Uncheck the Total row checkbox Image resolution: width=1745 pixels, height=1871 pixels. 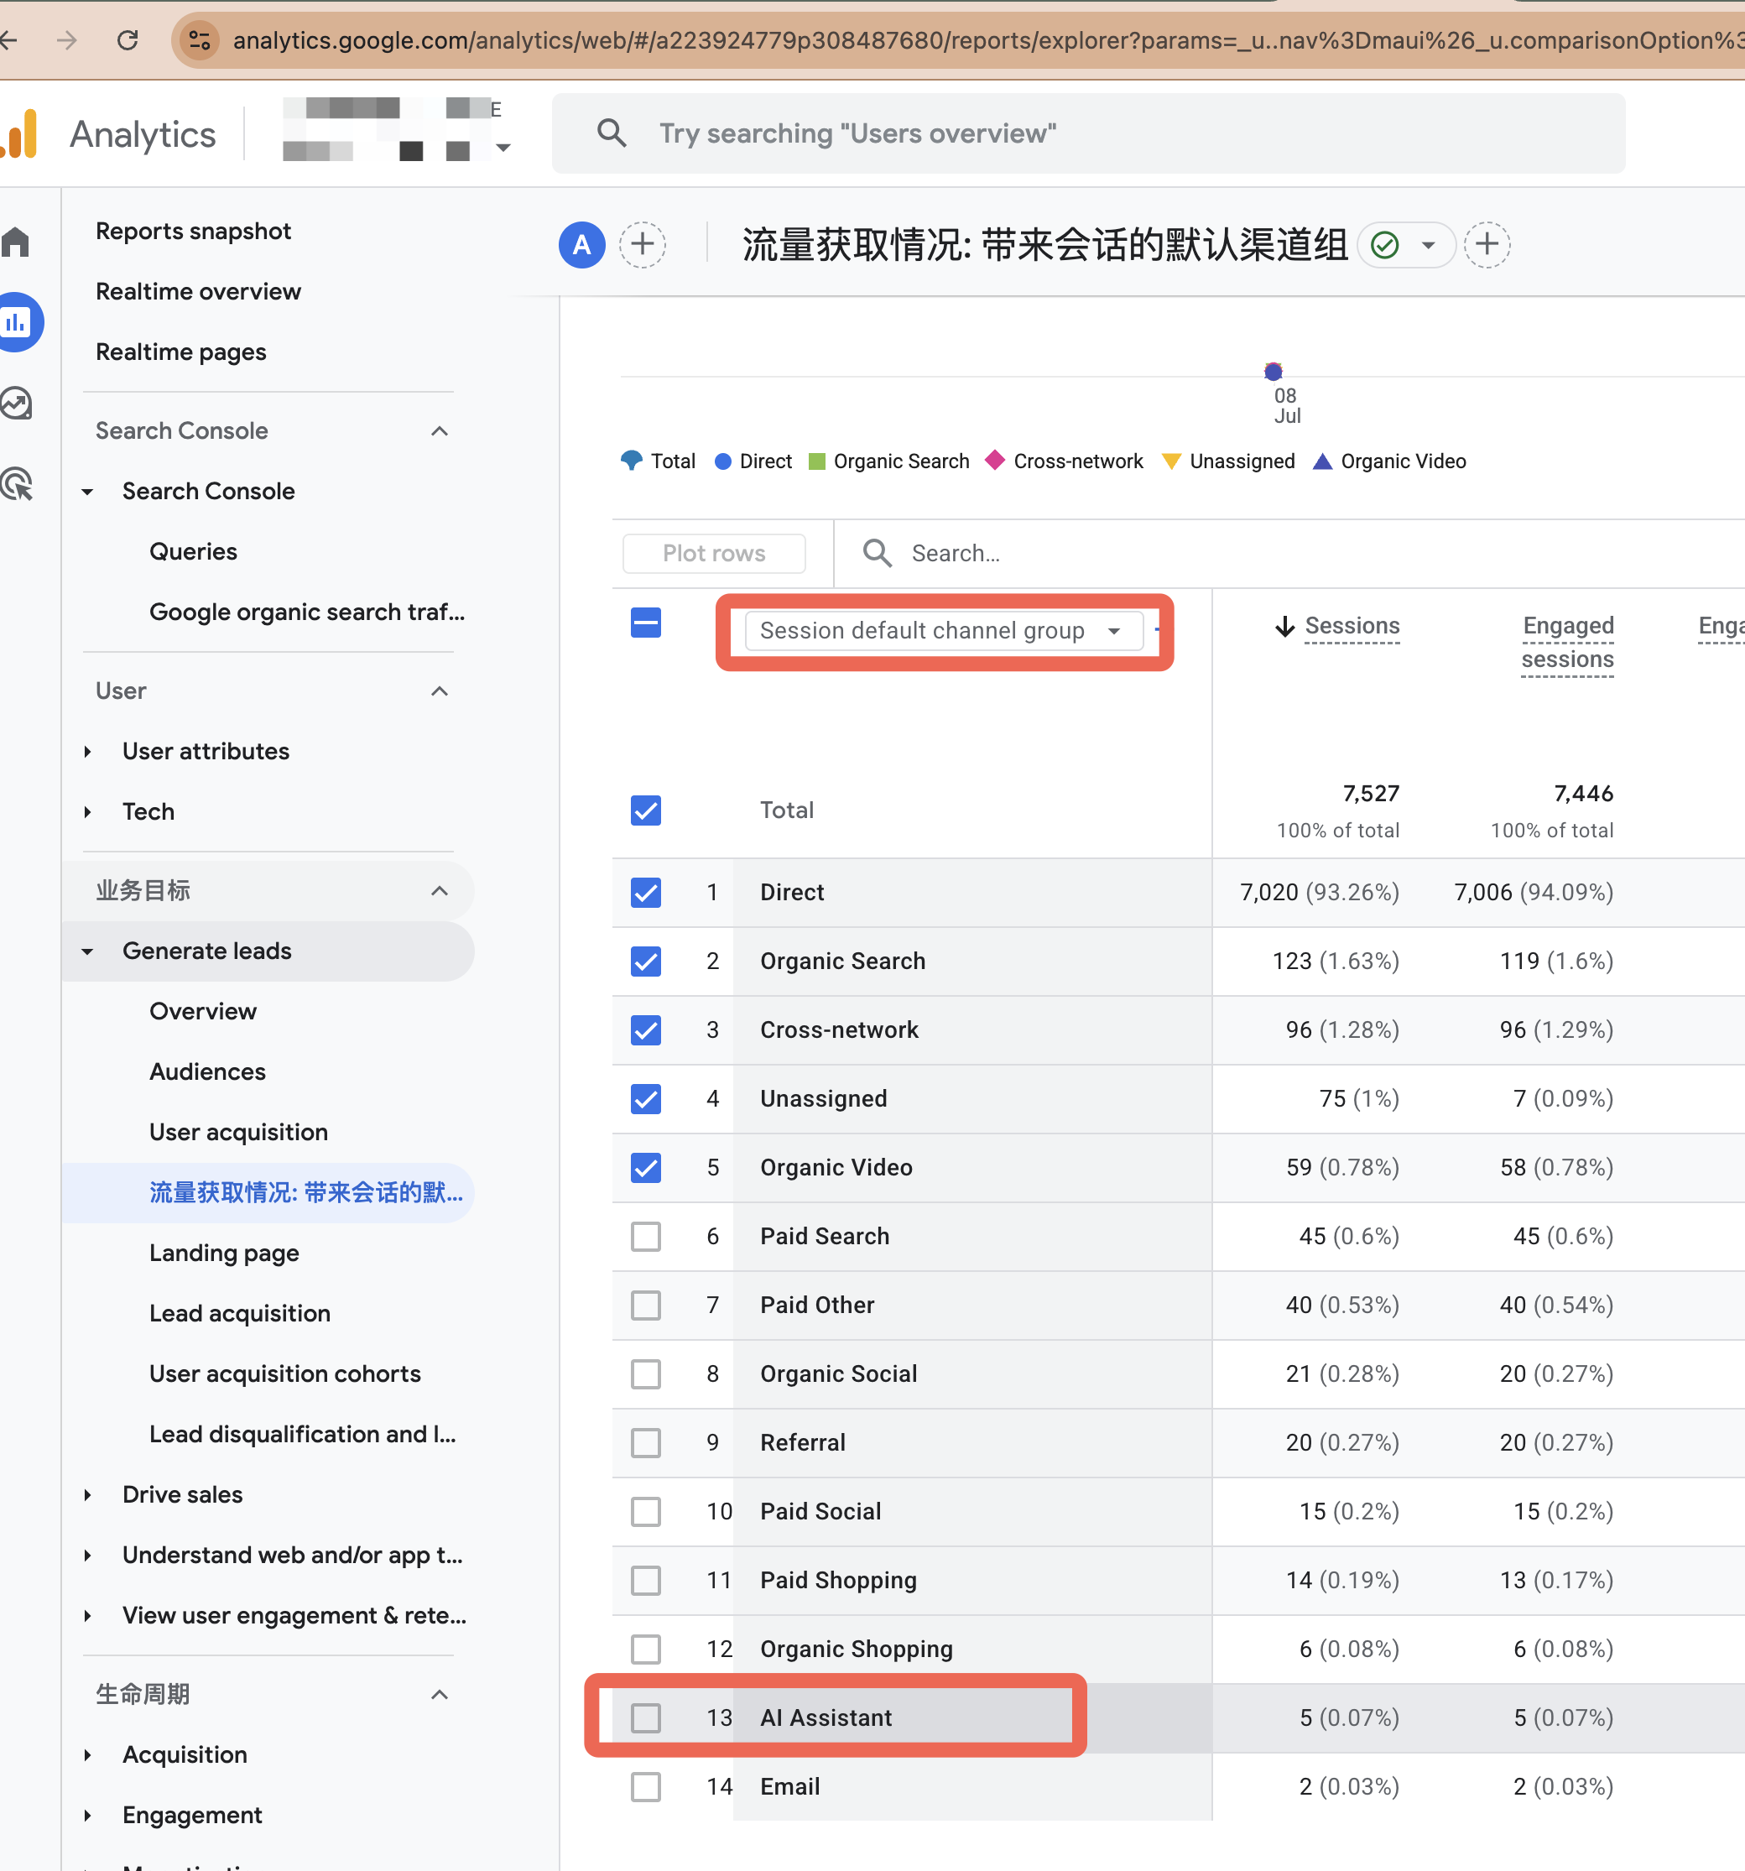tap(646, 810)
